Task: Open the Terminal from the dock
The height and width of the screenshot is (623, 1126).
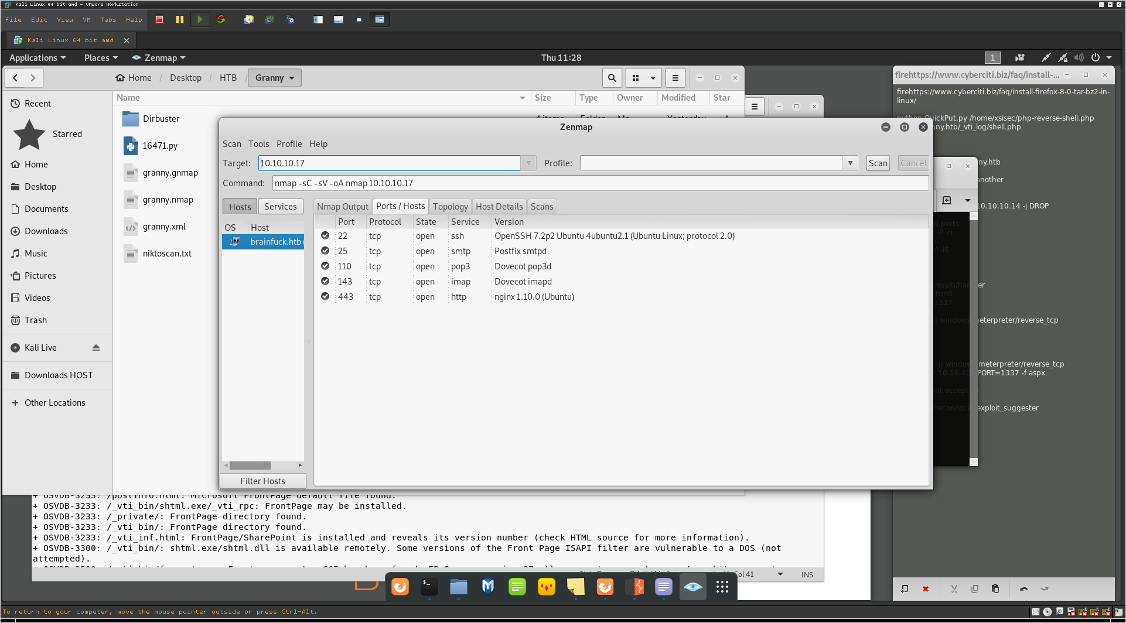Action: click(429, 587)
